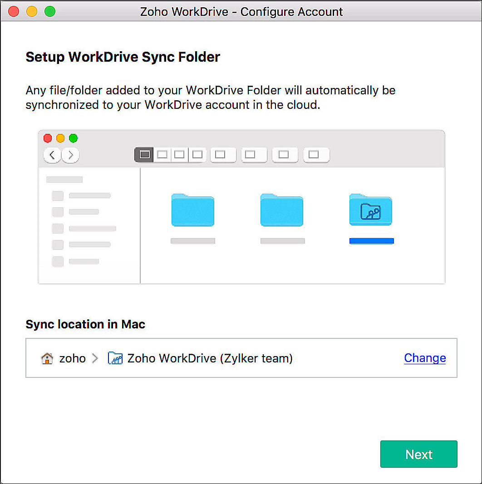Click the breadcrumb chevron after zoho
Viewport: 482px width, 484px height.
coord(95,358)
